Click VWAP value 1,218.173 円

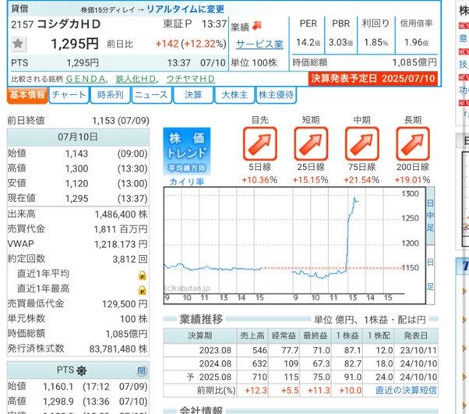pyautogui.click(x=121, y=244)
